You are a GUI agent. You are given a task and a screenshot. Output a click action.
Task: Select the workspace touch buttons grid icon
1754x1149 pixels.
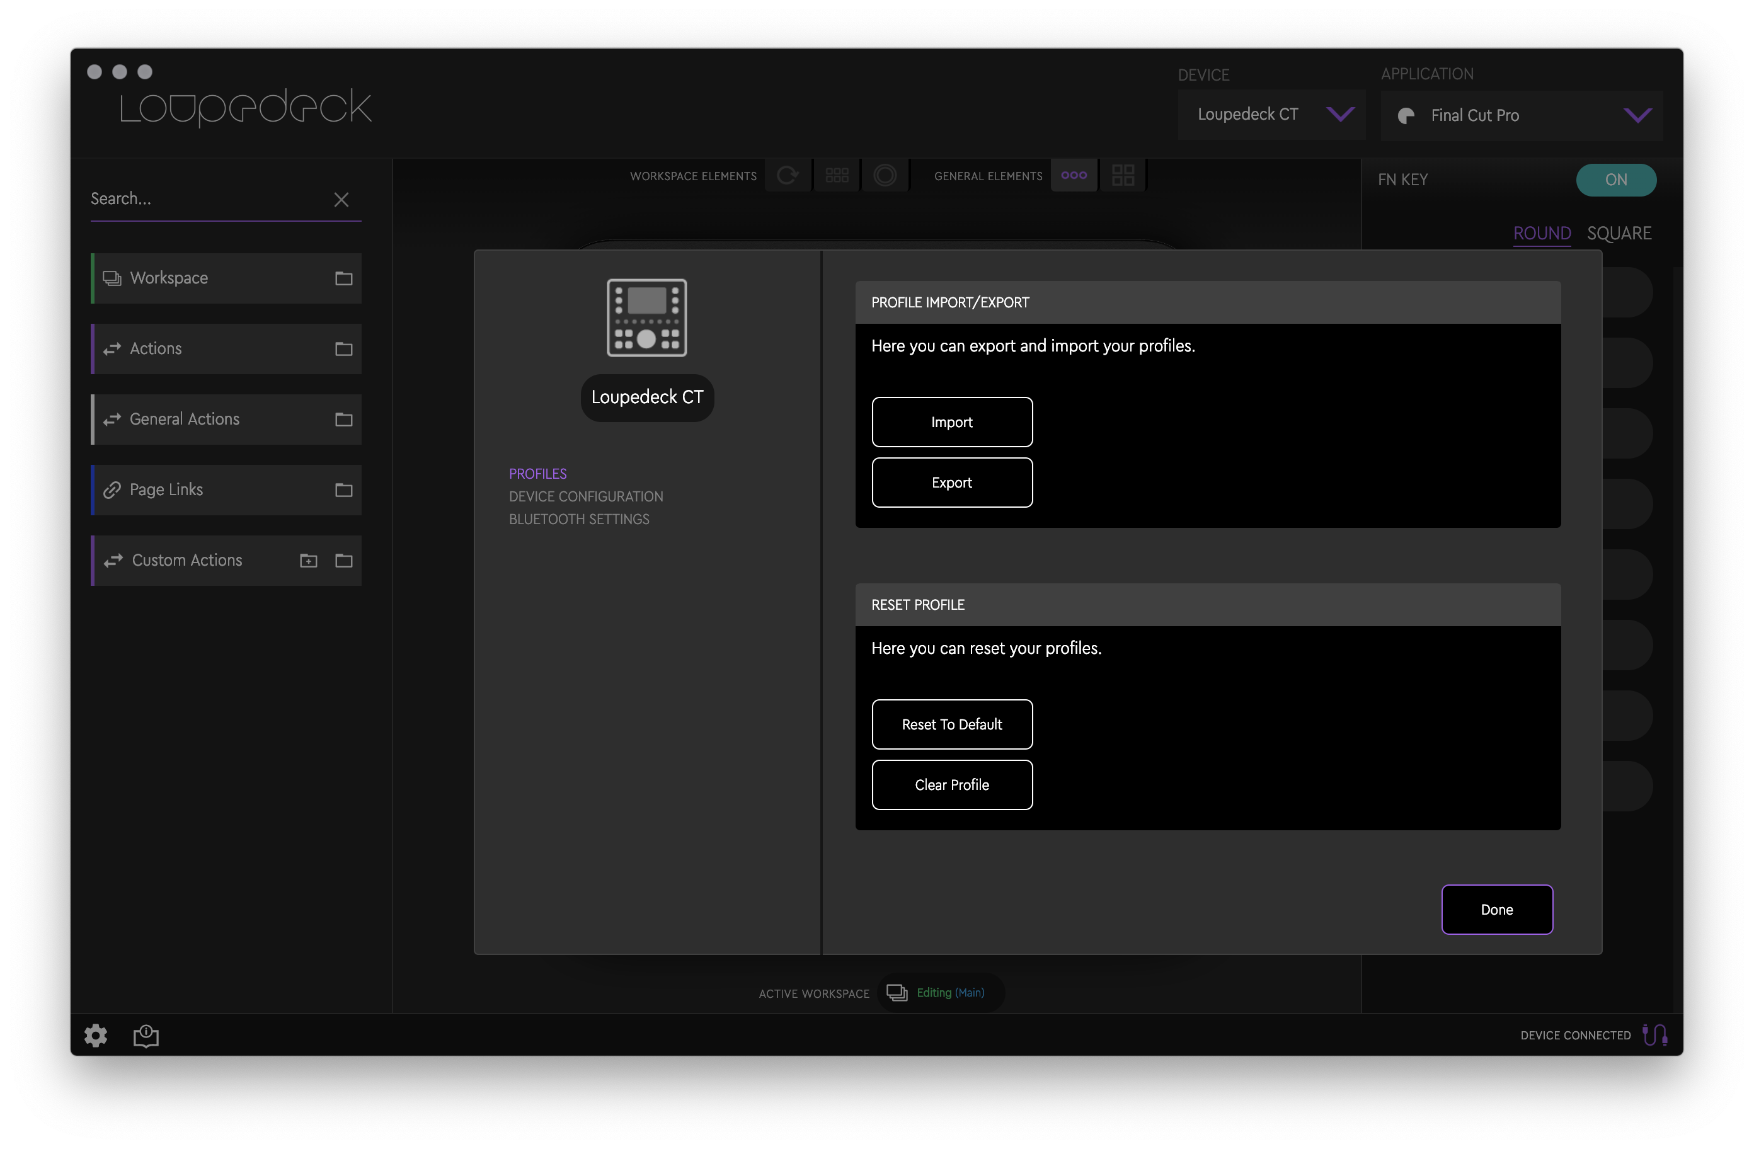(837, 175)
